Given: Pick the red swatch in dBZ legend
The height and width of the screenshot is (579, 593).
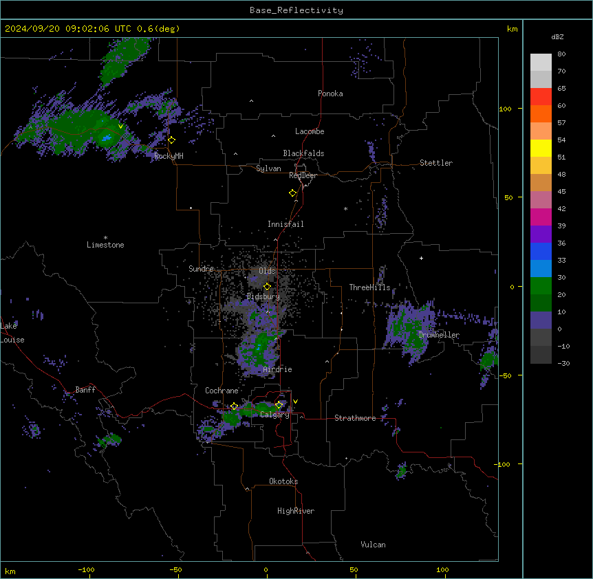Looking at the screenshot, I should (541, 96).
